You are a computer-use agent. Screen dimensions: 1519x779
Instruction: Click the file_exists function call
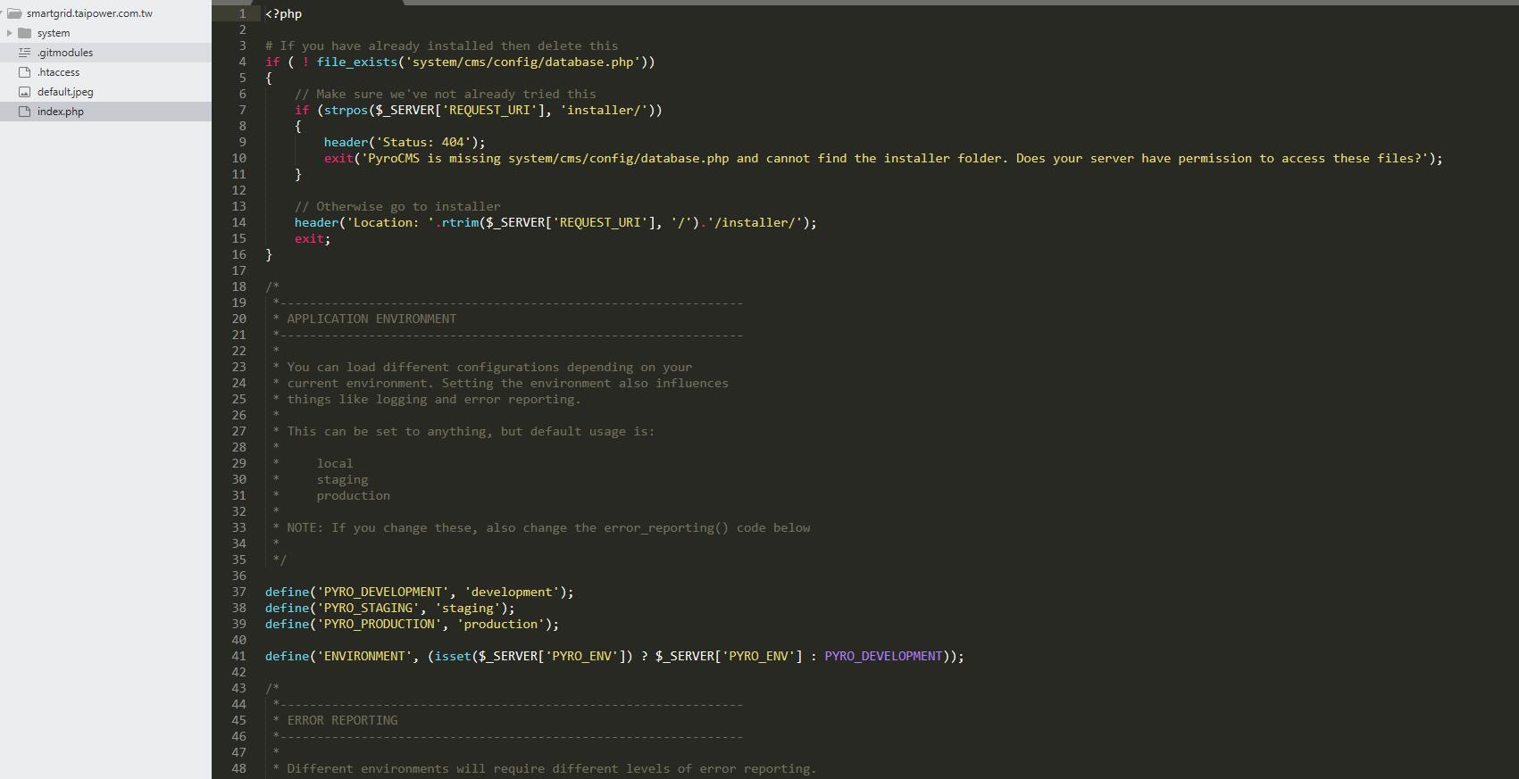click(x=356, y=62)
